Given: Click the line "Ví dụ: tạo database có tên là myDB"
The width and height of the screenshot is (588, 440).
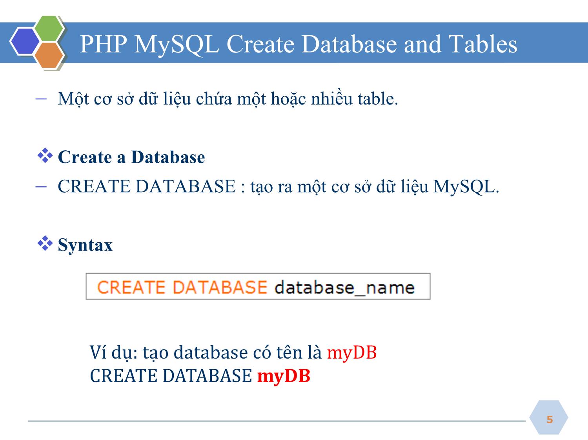Looking at the screenshot, I should (233, 352).
